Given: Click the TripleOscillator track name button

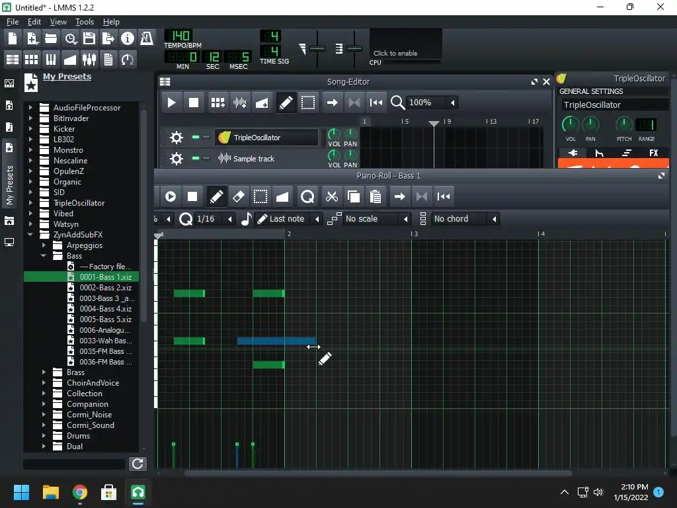Looking at the screenshot, I should point(266,138).
